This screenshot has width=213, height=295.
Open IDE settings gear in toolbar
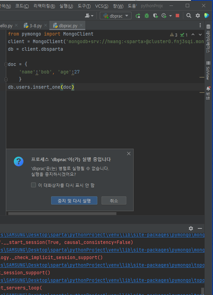pos(197,16)
